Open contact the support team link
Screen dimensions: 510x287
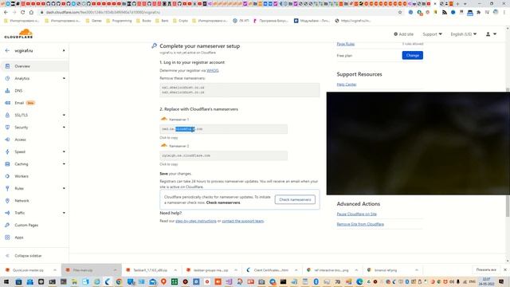pyautogui.click(x=242, y=221)
